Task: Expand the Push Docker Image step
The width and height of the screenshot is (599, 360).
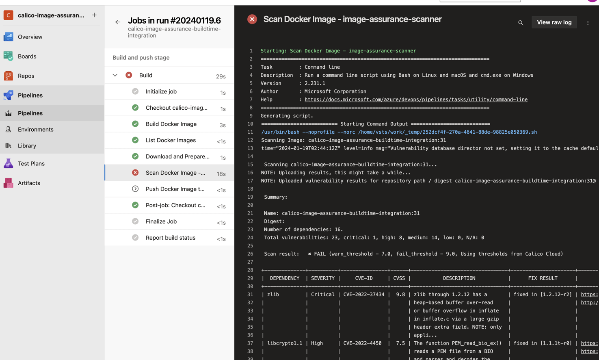Action: [135, 189]
